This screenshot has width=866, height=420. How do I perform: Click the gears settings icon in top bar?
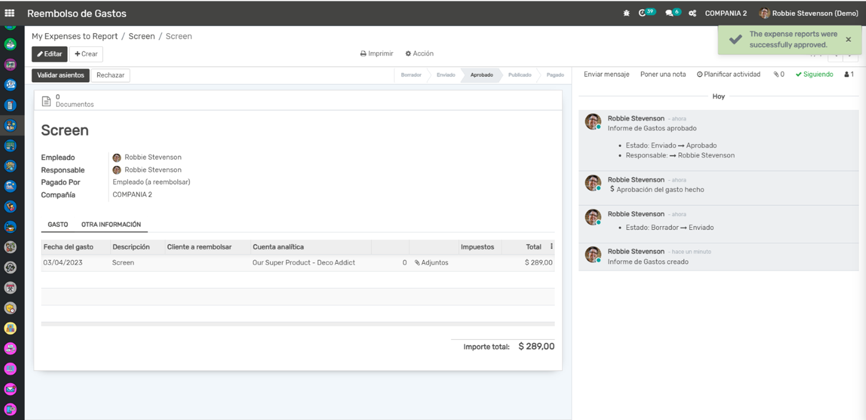692,13
